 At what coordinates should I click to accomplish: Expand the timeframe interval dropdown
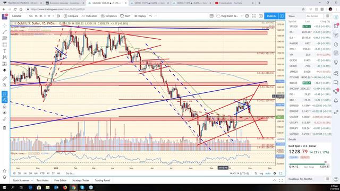tap(53, 16)
